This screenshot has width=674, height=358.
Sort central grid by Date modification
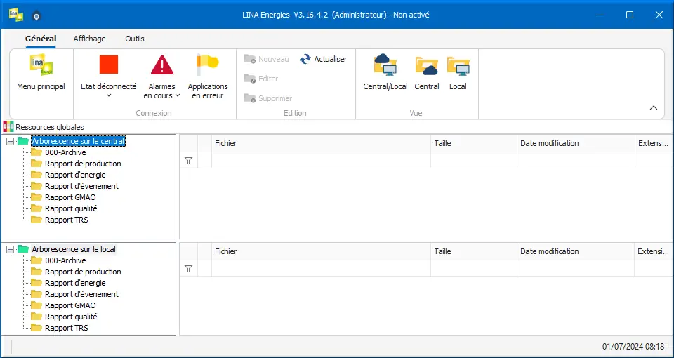point(576,143)
